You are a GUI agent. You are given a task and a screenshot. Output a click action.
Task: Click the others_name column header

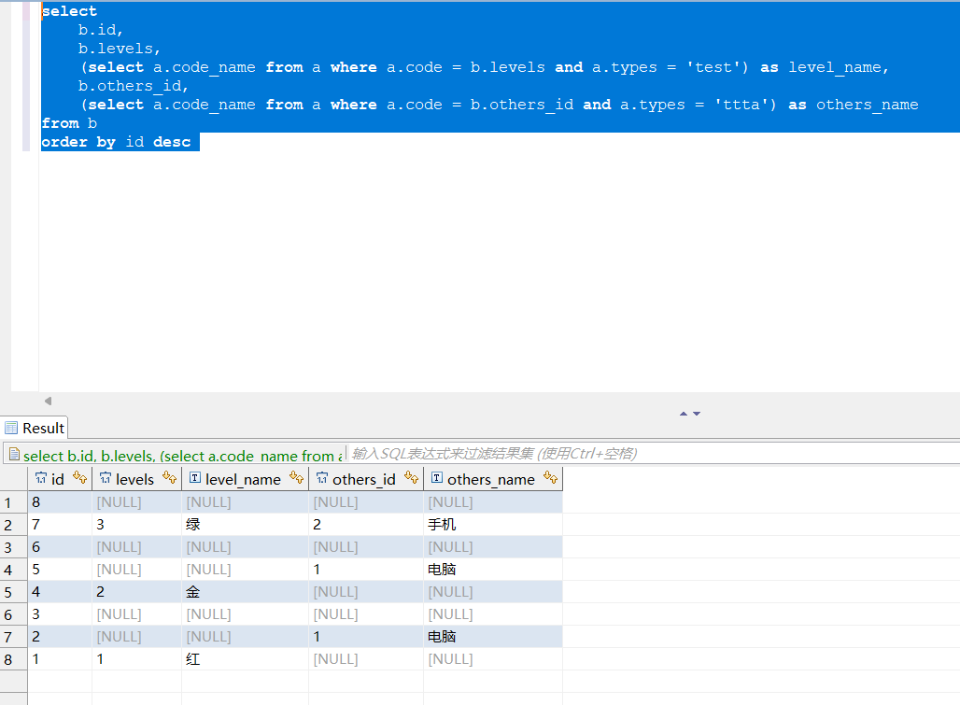click(x=491, y=479)
